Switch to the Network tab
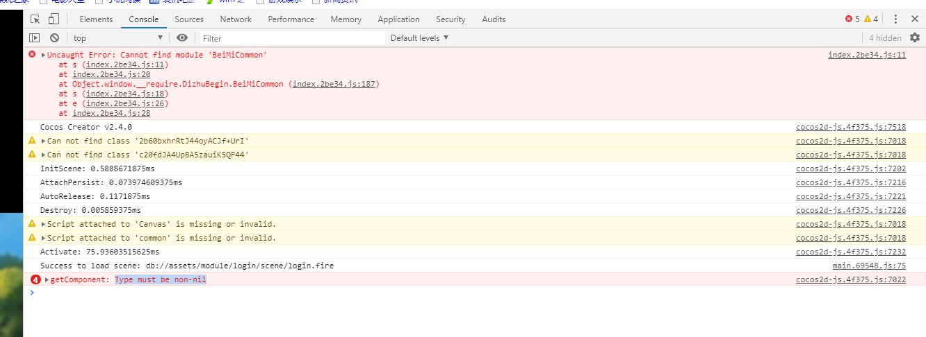 click(x=236, y=19)
